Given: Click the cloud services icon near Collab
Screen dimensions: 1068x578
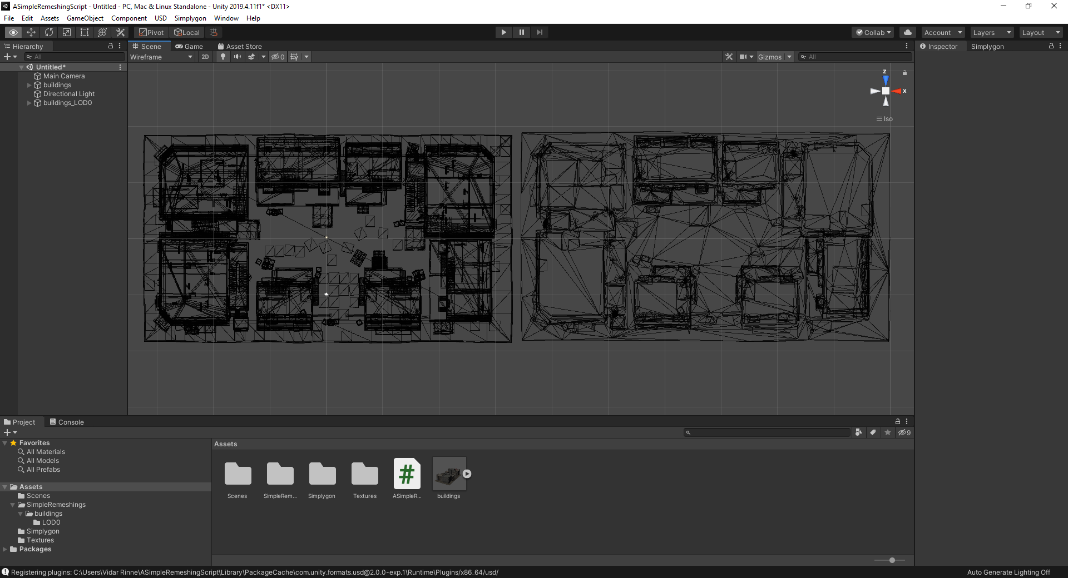Looking at the screenshot, I should 907,32.
